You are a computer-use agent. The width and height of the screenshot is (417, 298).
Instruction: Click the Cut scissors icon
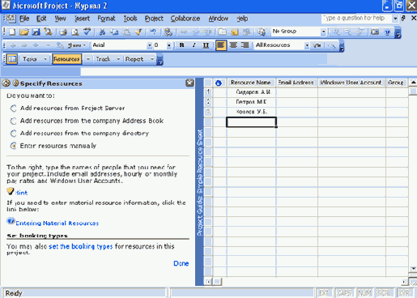coord(102,32)
